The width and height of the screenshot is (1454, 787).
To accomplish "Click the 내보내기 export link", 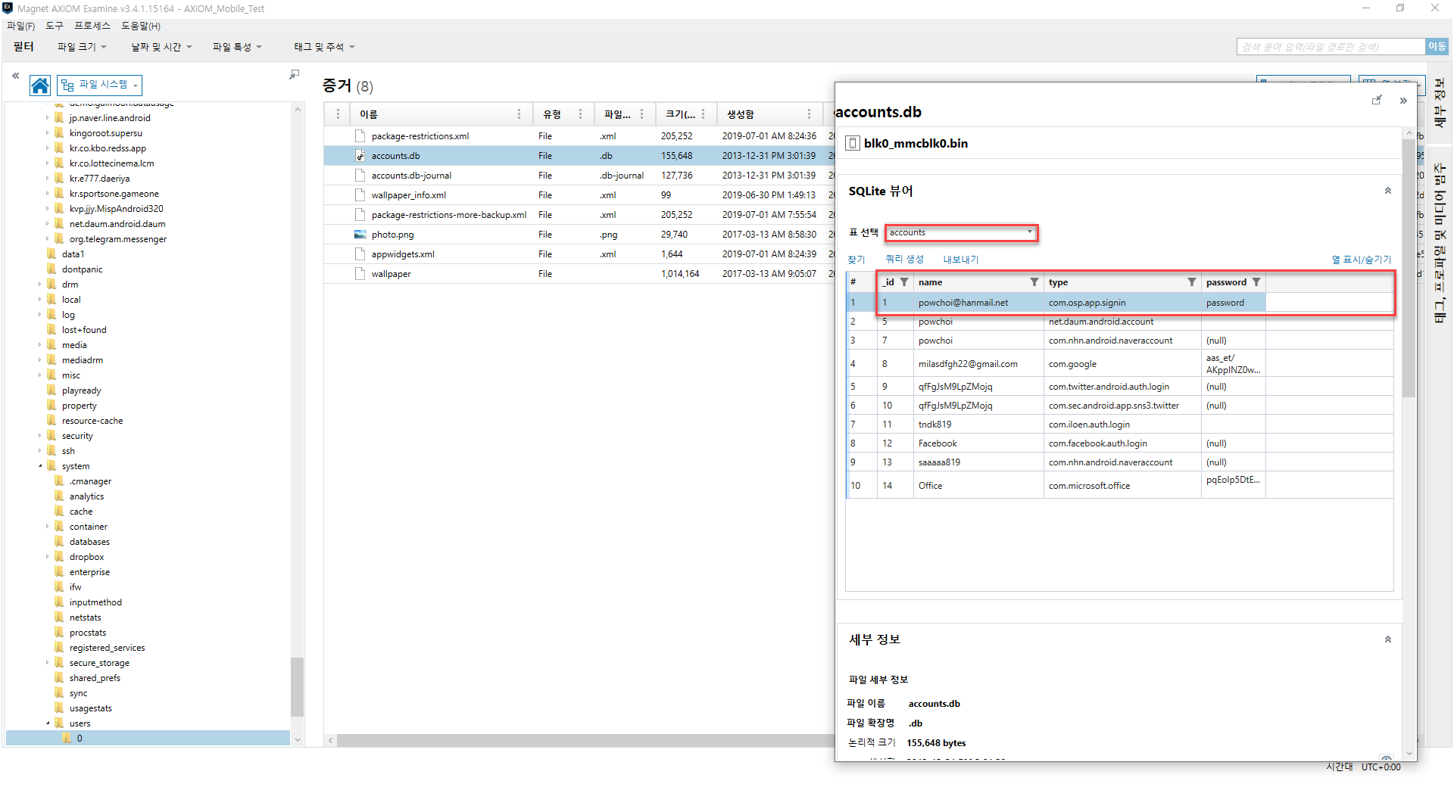I will click(961, 260).
